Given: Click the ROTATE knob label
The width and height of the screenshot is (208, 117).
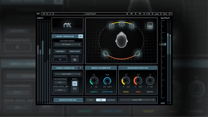Looking at the screenshot, I should [150, 92].
